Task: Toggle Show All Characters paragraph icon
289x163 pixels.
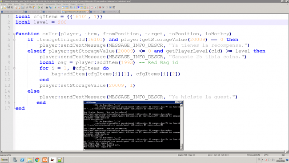Action: 74,8
